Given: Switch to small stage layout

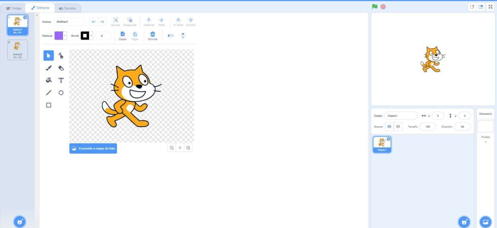Looking at the screenshot, I should pos(472,7).
